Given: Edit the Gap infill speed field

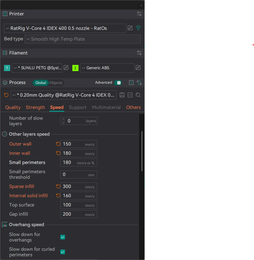Looking at the screenshot, I should 79,214.
